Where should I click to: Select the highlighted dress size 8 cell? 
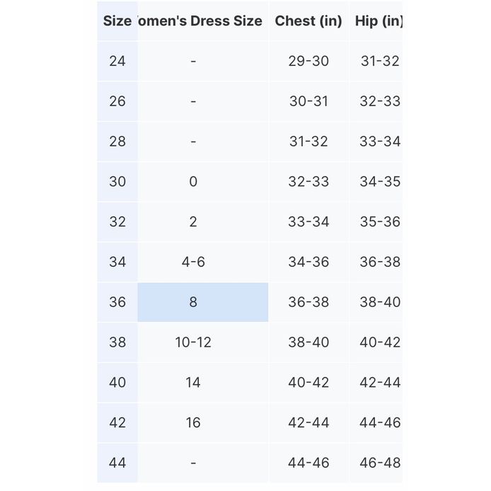click(202, 302)
